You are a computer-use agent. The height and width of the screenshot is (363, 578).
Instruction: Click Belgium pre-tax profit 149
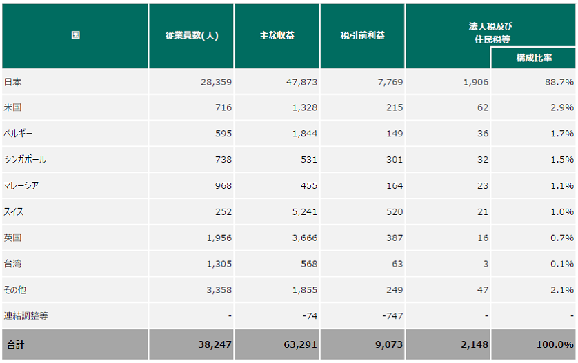tap(395, 133)
